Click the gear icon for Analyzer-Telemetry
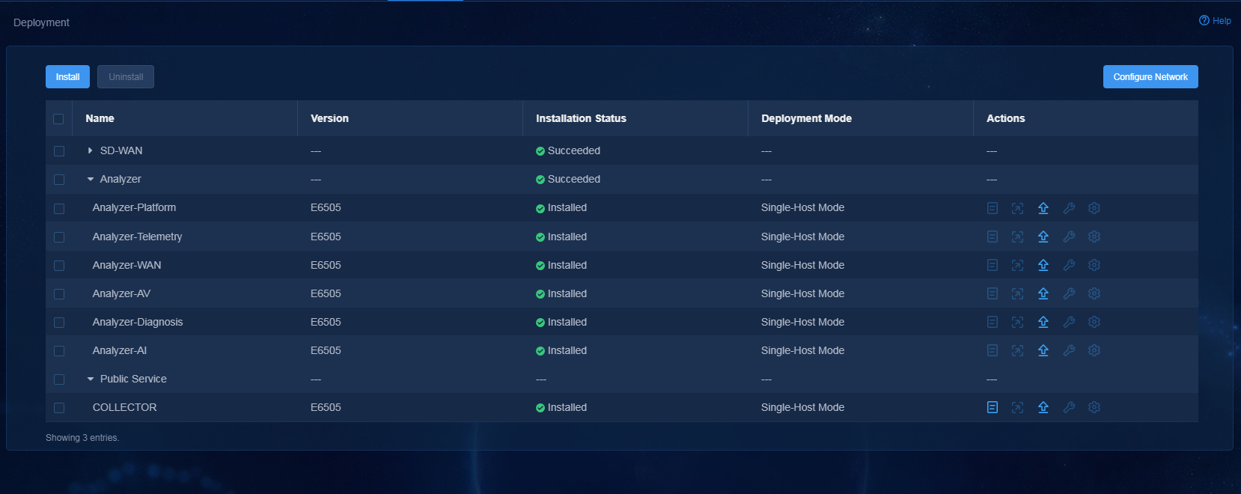 coord(1094,237)
